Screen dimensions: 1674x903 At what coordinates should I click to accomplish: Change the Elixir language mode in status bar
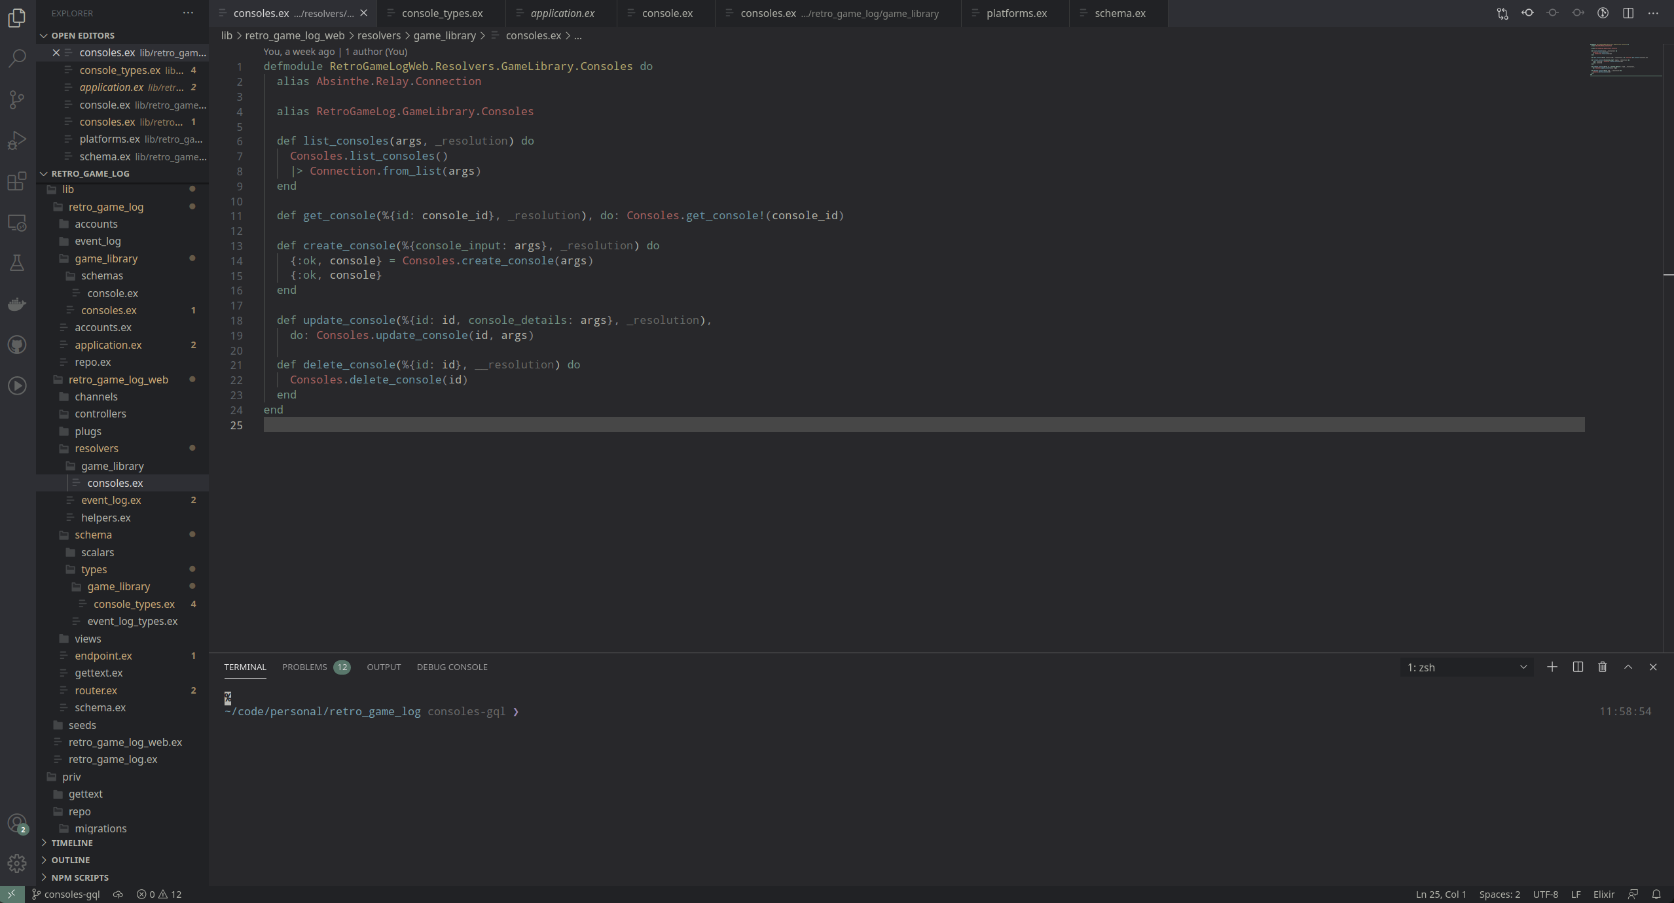pos(1603,894)
